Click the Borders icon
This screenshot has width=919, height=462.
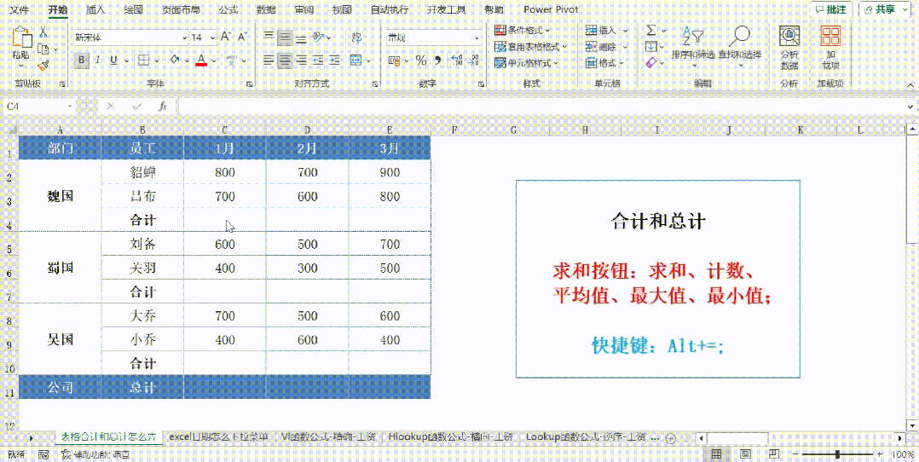point(143,60)
